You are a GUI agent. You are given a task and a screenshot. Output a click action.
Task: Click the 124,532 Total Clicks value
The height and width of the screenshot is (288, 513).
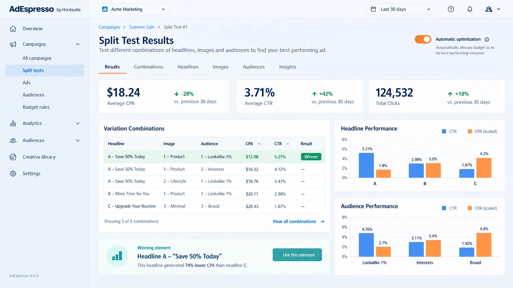tap(394, 93)
